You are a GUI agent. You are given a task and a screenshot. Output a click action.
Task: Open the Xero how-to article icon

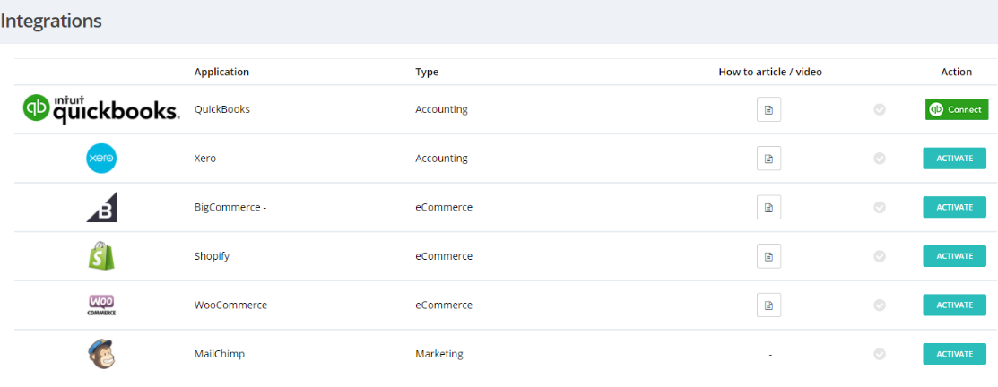(768, 159)
